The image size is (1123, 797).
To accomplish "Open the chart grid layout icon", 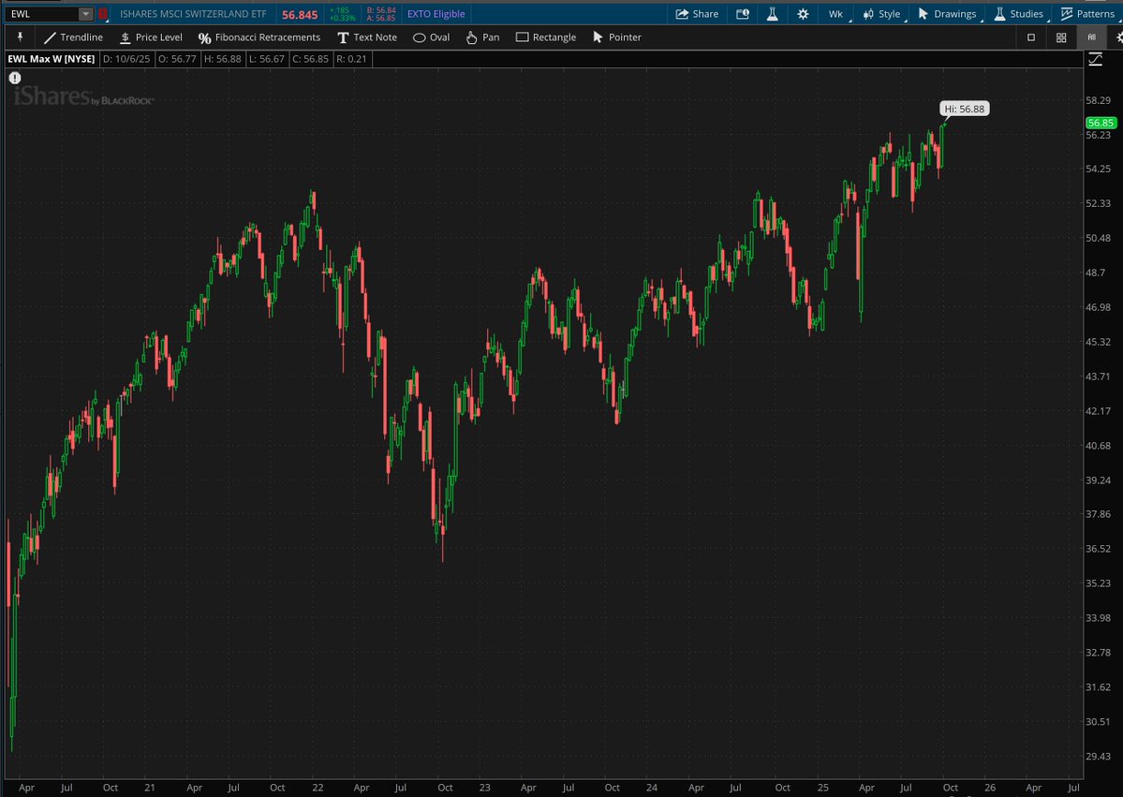I will point(1061,37).
